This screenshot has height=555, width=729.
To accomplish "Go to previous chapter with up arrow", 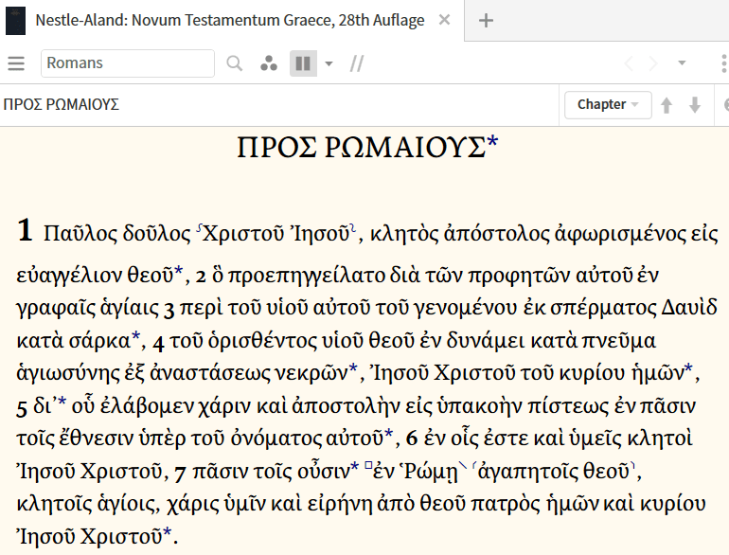I will coord(667,105).
